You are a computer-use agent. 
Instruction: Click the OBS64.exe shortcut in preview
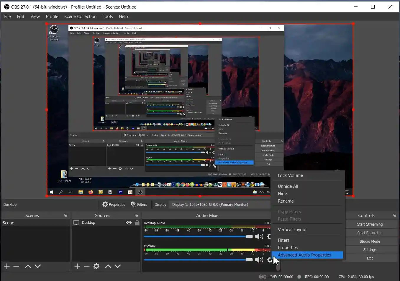click(54, 33)
